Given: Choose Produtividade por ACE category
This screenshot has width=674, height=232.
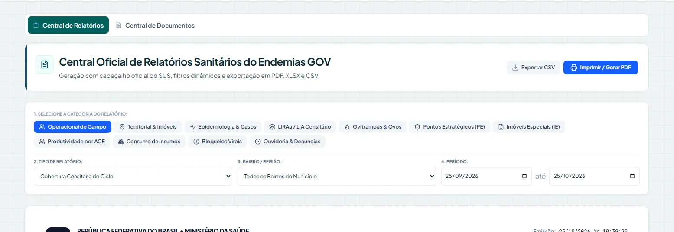Looking at the screenshot, I should click(72, 142).
